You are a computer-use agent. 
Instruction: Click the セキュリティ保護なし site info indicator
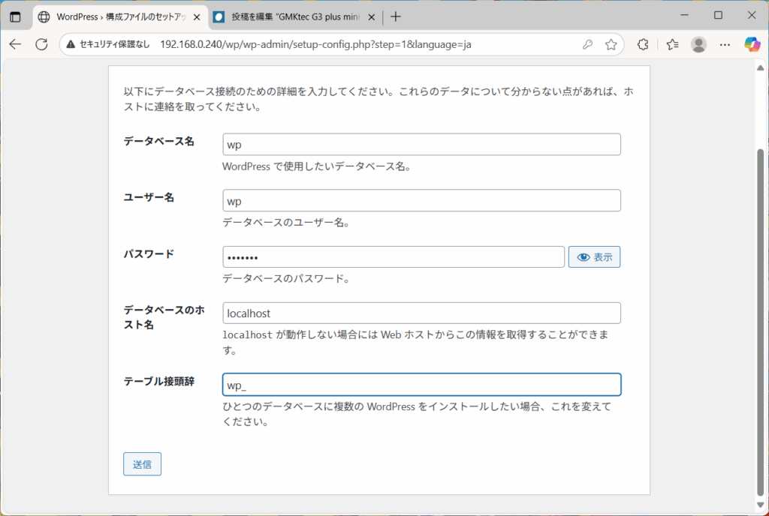[110, 44]
